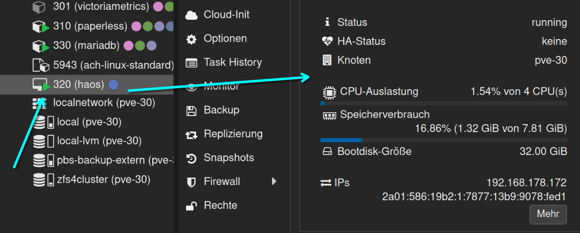Open the Monitor menu entry
This screenshot has width=580, height=233.
(x=221, y=86)
